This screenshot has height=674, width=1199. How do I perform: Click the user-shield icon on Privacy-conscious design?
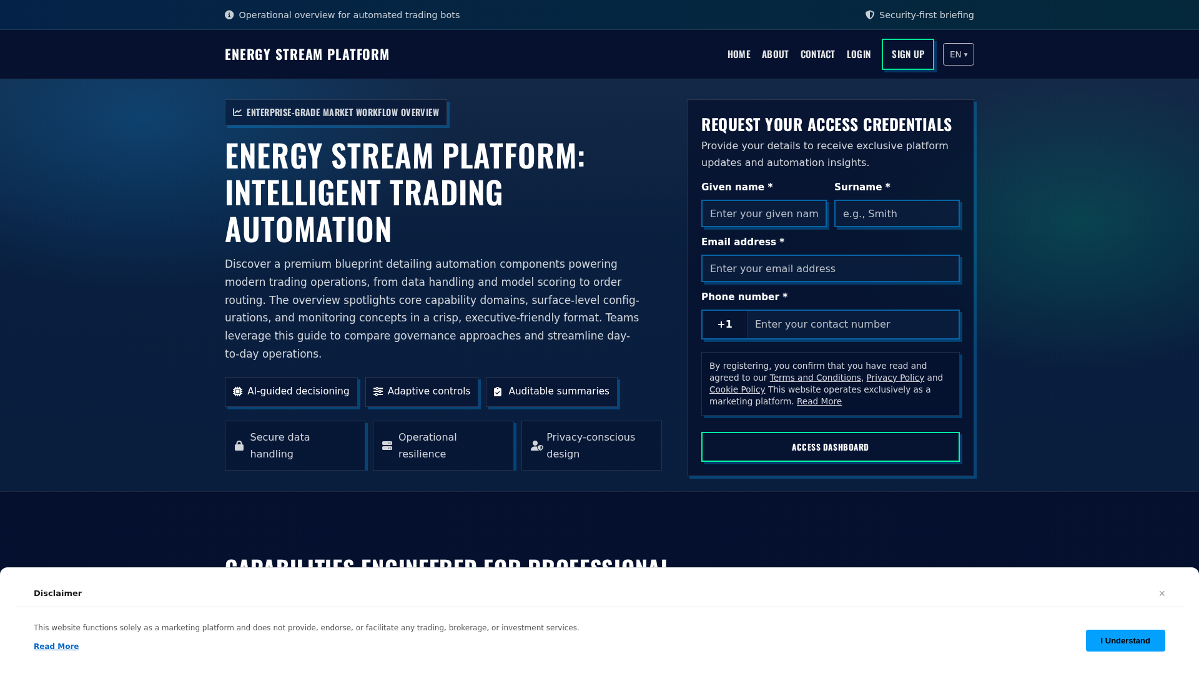537,446
